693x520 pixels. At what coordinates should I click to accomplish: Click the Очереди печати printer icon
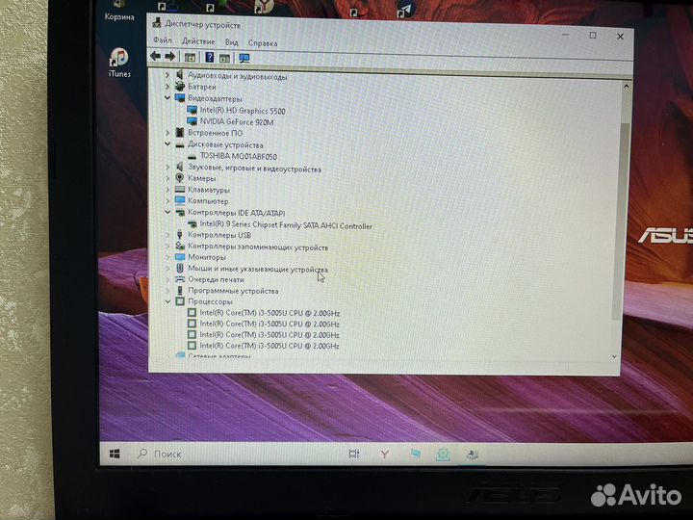[179, 279]
